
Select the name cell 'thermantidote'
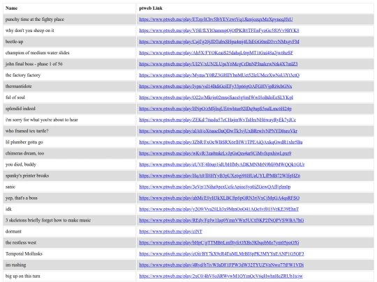click(70, 86)
